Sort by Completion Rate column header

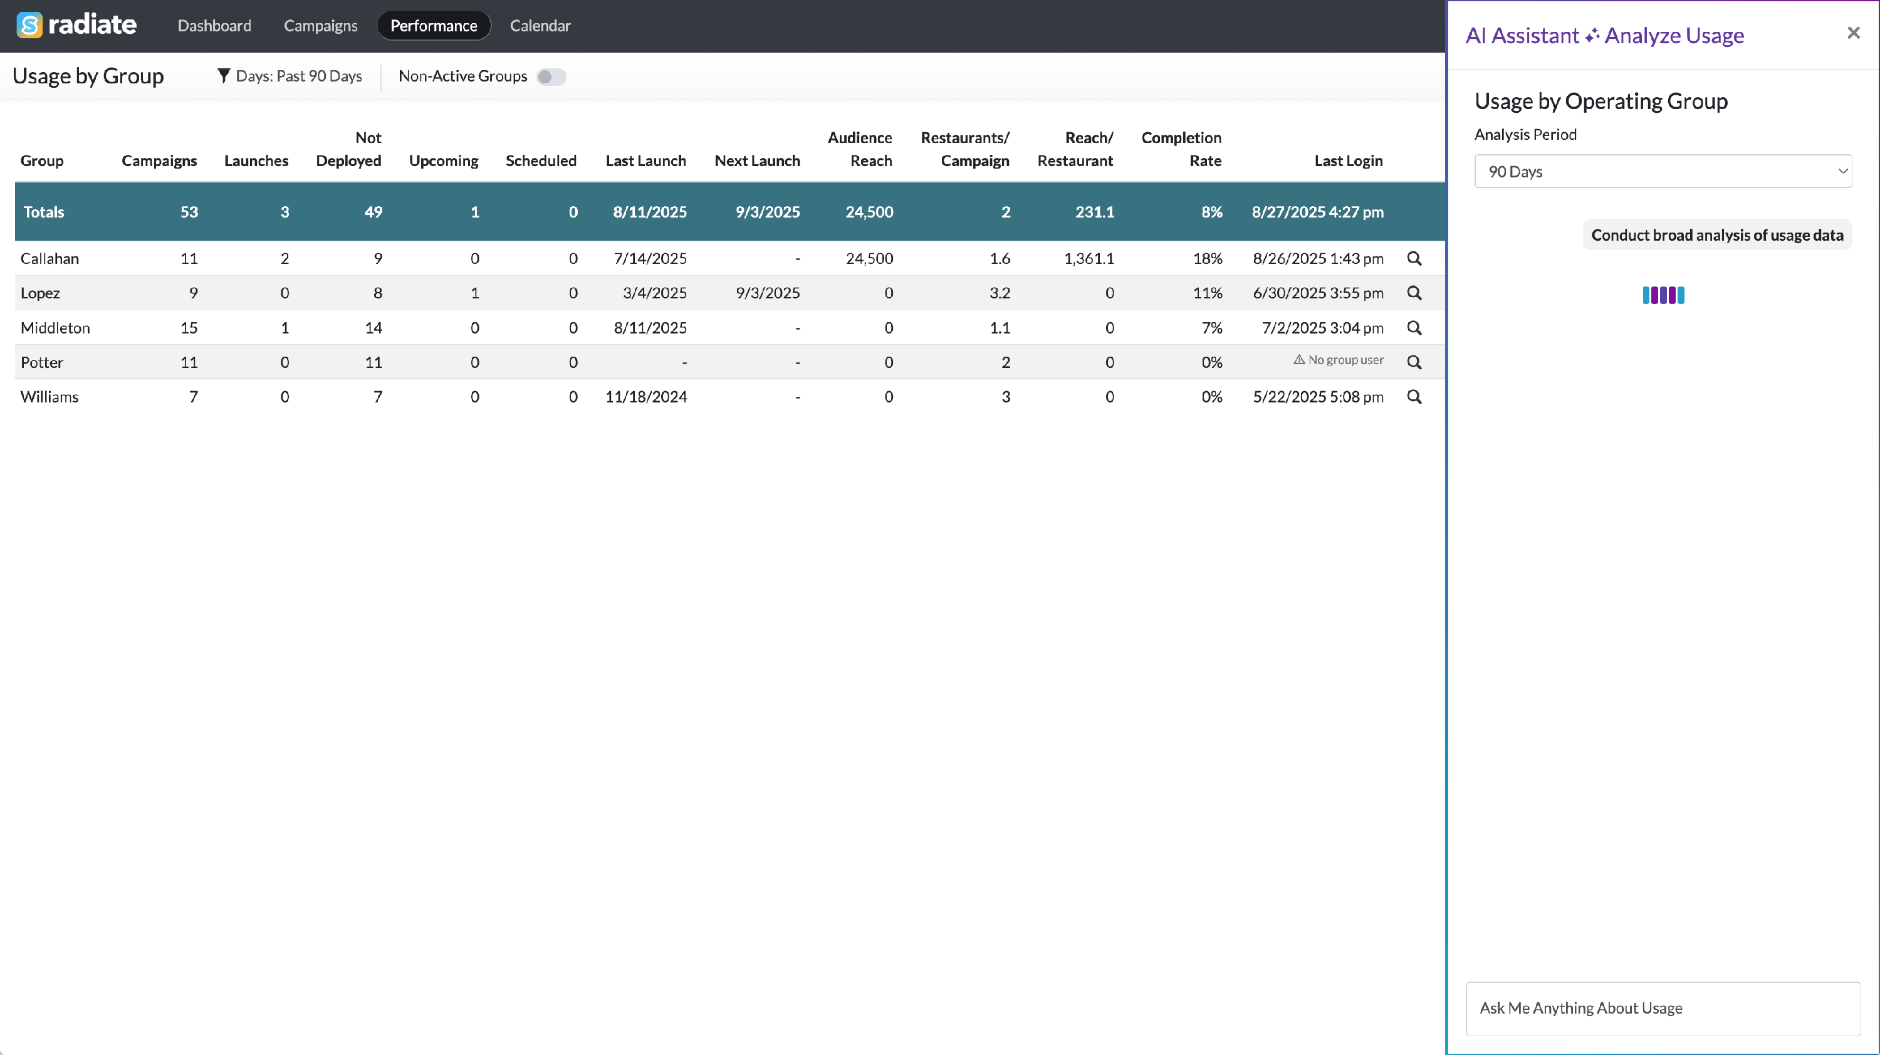click(x=1181, y=149)
